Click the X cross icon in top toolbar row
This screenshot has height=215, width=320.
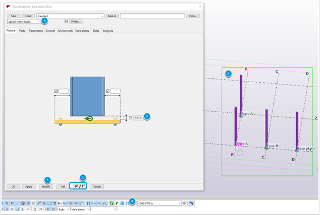(44, 203)
